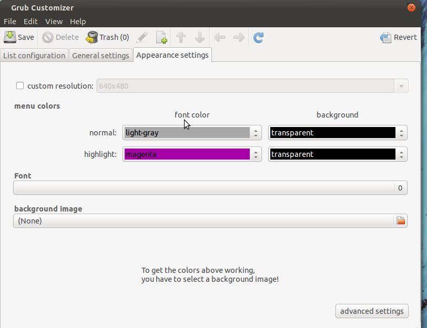
Task: Switch to the List configuration tab
Action: 34,56
